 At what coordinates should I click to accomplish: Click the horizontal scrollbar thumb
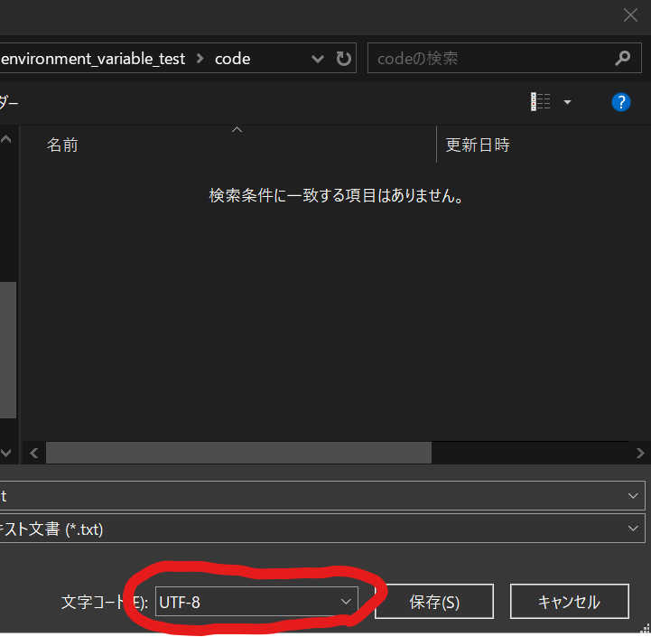[x=238, y=453]
